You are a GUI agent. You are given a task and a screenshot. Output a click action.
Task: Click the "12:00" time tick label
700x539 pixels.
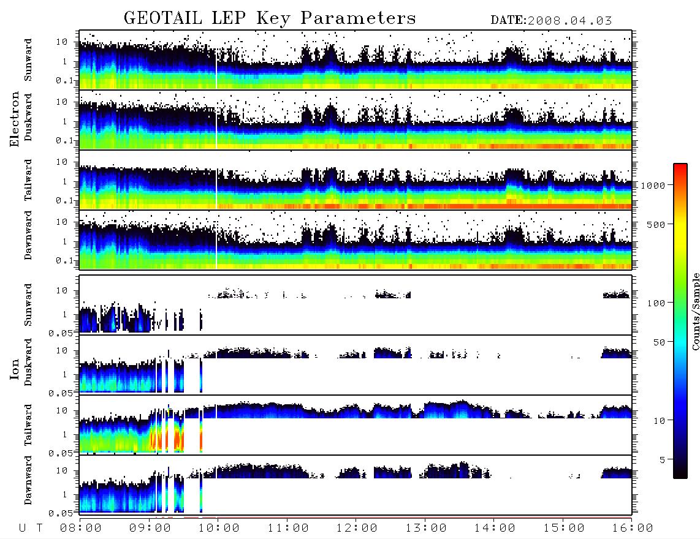pyautogui.click(x=357, y=528)
